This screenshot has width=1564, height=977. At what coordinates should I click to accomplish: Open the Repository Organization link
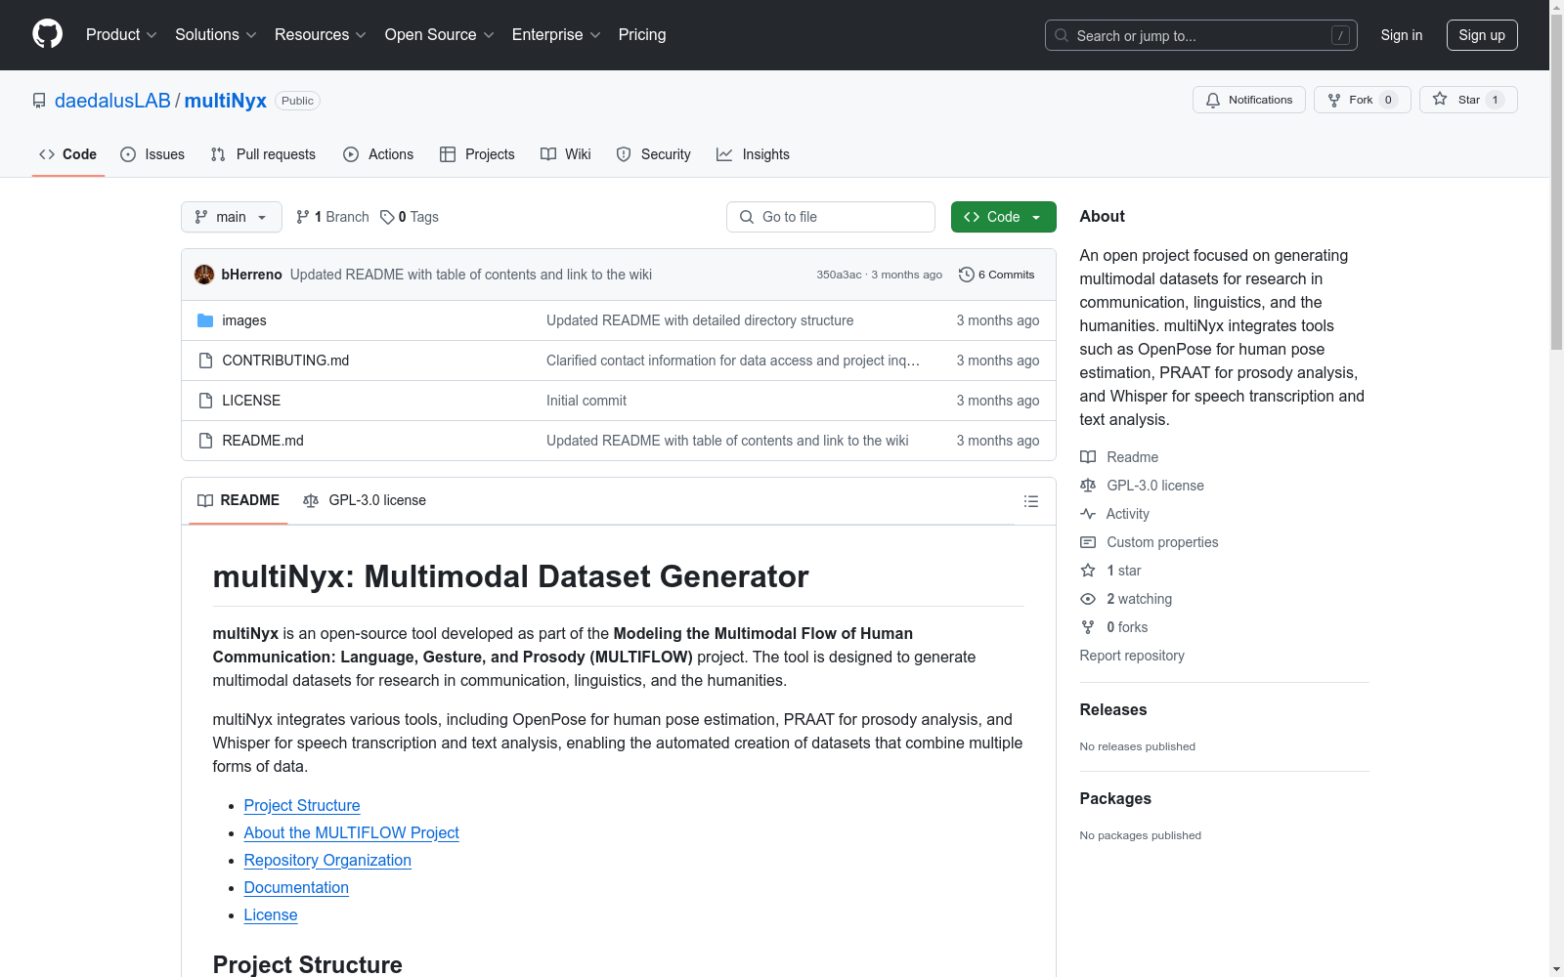tap(327, 860)
